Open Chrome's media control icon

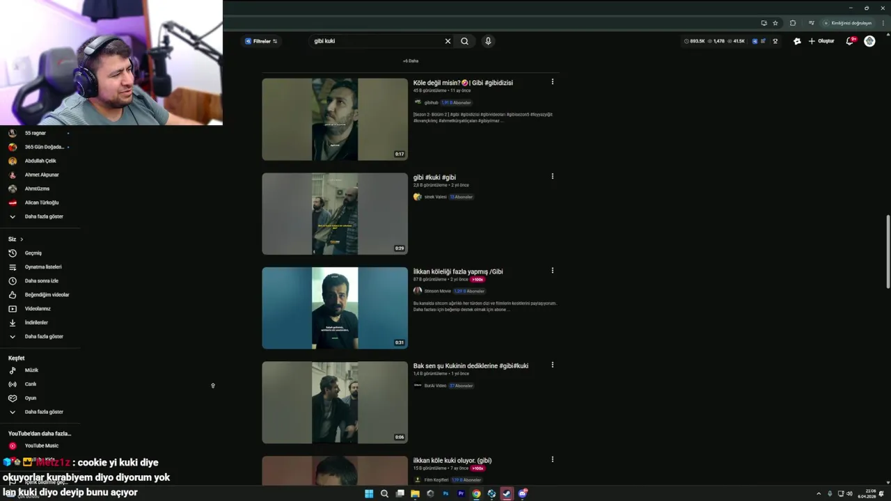811,23
